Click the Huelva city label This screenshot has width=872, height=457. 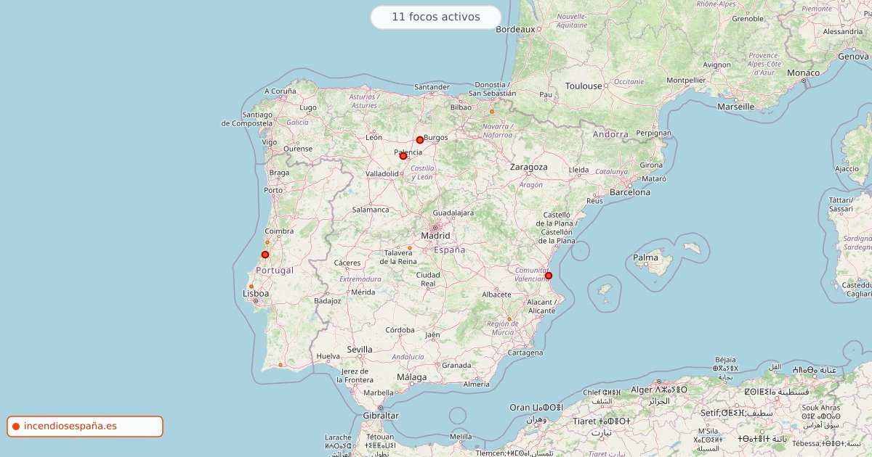pos(328,356)
